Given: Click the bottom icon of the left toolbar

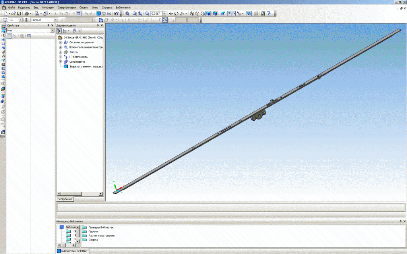Looking at the screenshot, I should [3, 132].
